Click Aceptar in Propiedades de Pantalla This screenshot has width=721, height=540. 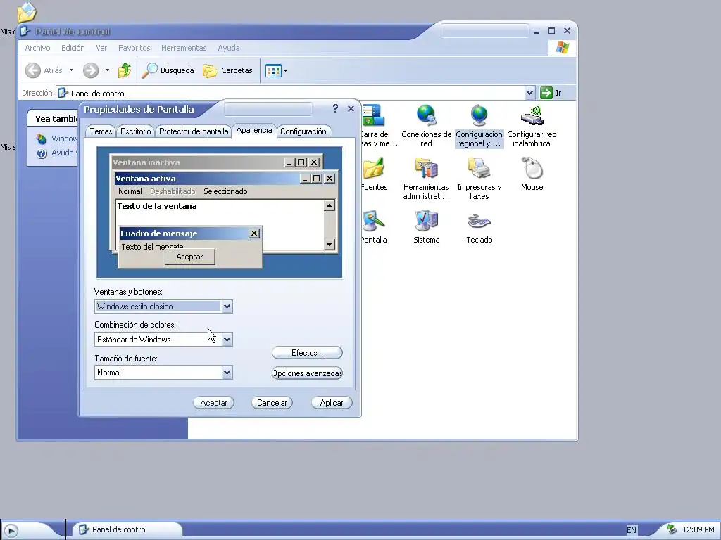214,403
